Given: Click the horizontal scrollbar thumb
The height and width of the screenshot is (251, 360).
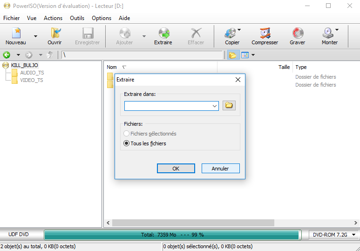Looking at the screenshot, I should (x=193, y=223).
